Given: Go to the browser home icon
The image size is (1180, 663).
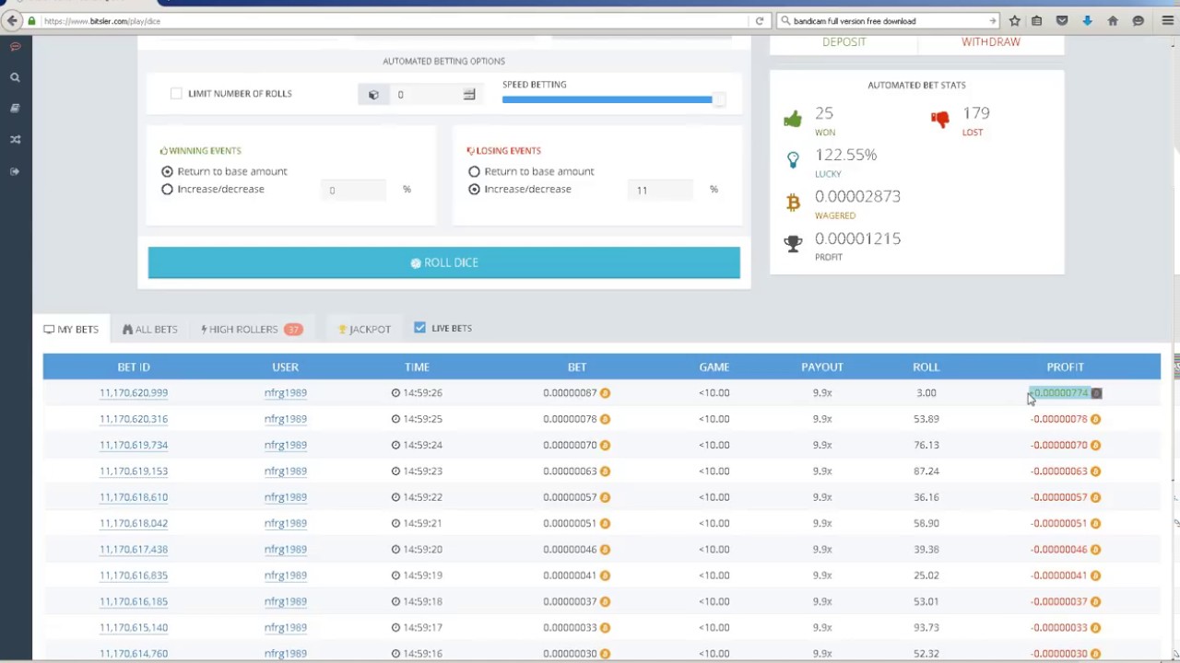Looking at the screenshot, I should tap(1113, 20).
